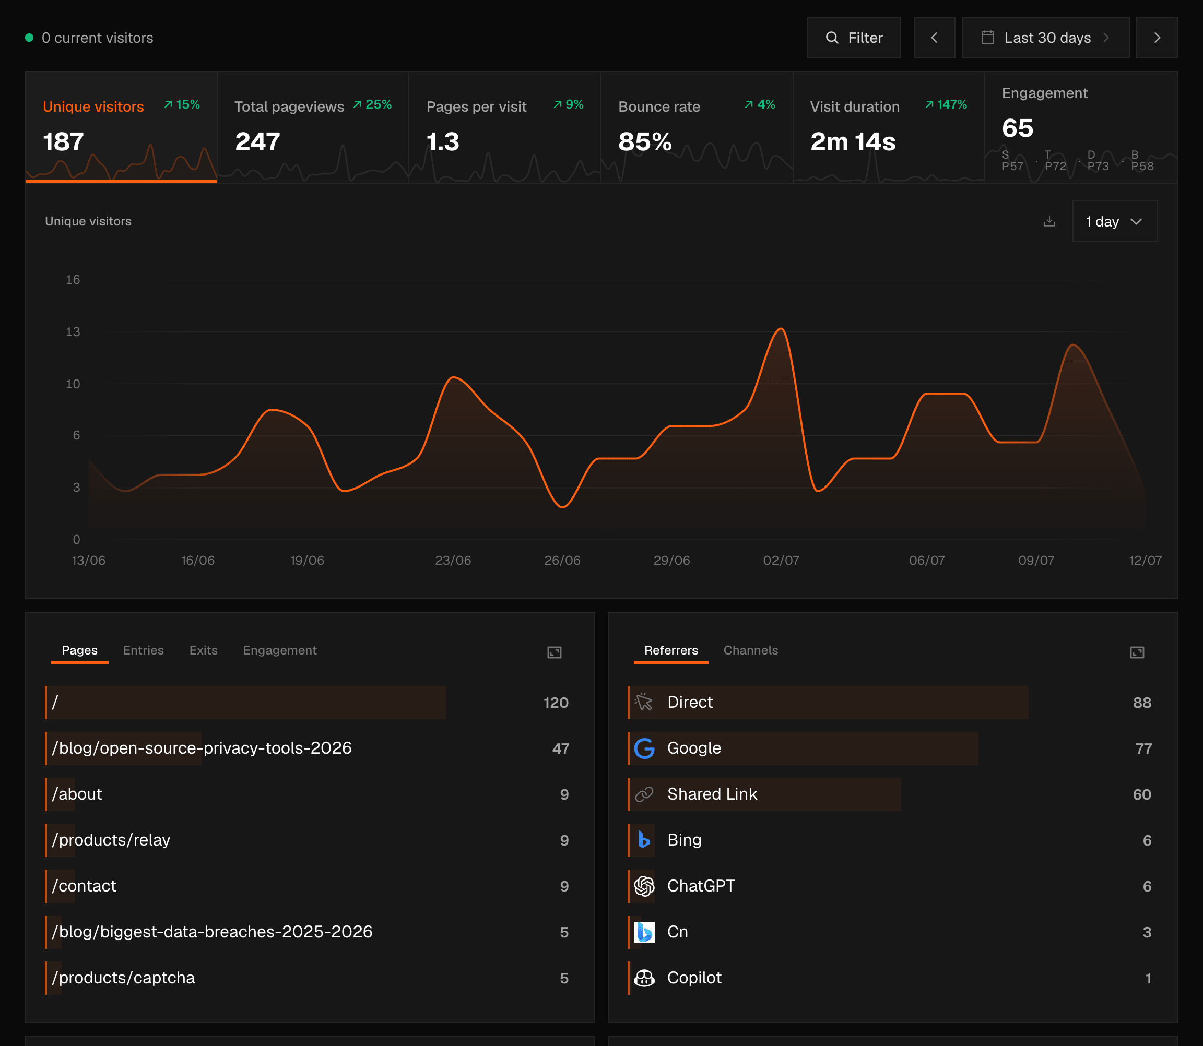The image size is (1203, 1046).
Task: Select the Unique visitors metric card
Action: click(122, 127)
